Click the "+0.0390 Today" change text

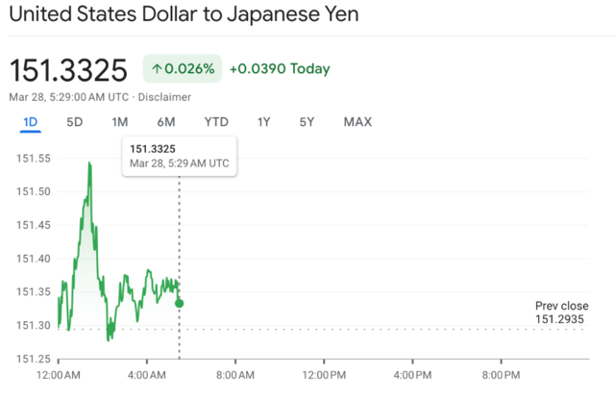[x=279, y=69]
